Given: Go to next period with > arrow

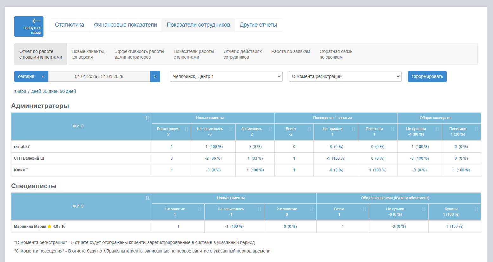Looking at the screenshot, I should (x=155, y=76).
